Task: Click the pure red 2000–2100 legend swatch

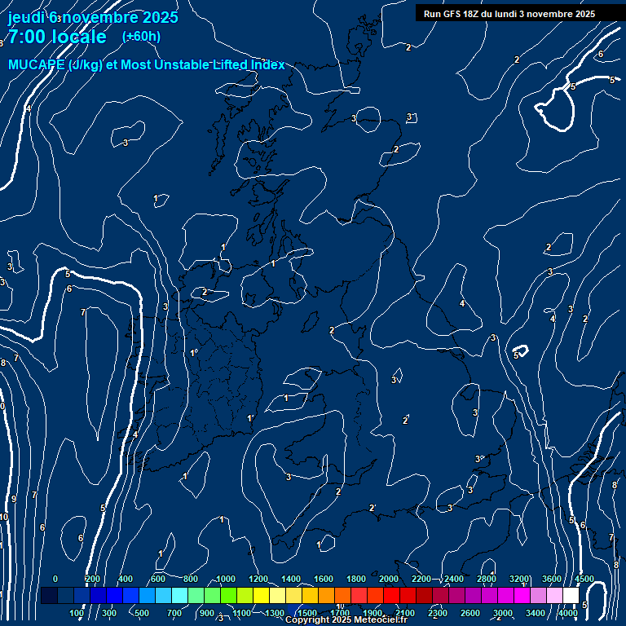Action: click(x=391, y=595)
